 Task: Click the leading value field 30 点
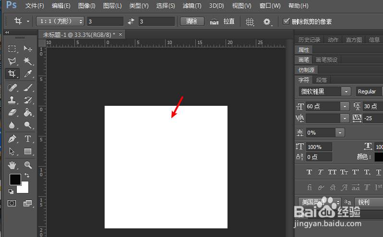point(373,106)
